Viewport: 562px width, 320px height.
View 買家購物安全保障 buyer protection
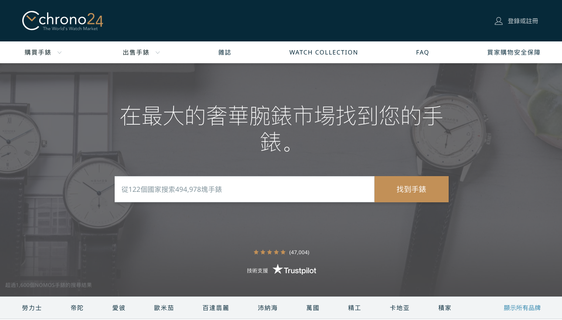(514, 52)
